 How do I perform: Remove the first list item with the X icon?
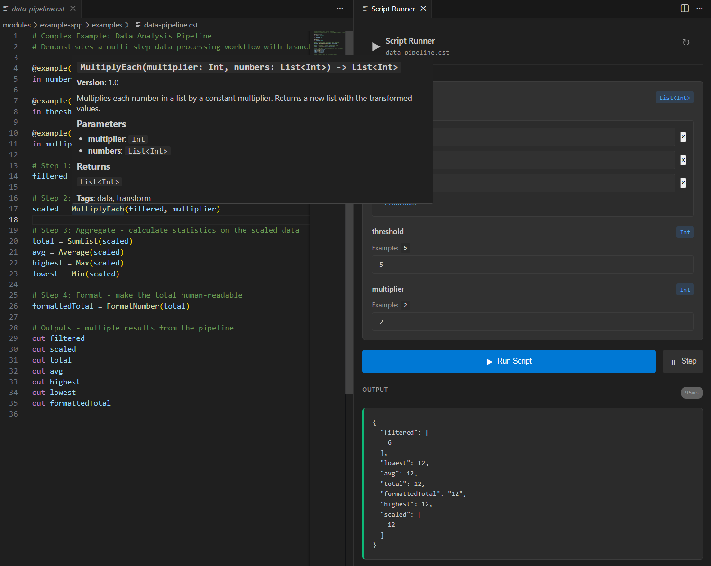coord(683,137)
